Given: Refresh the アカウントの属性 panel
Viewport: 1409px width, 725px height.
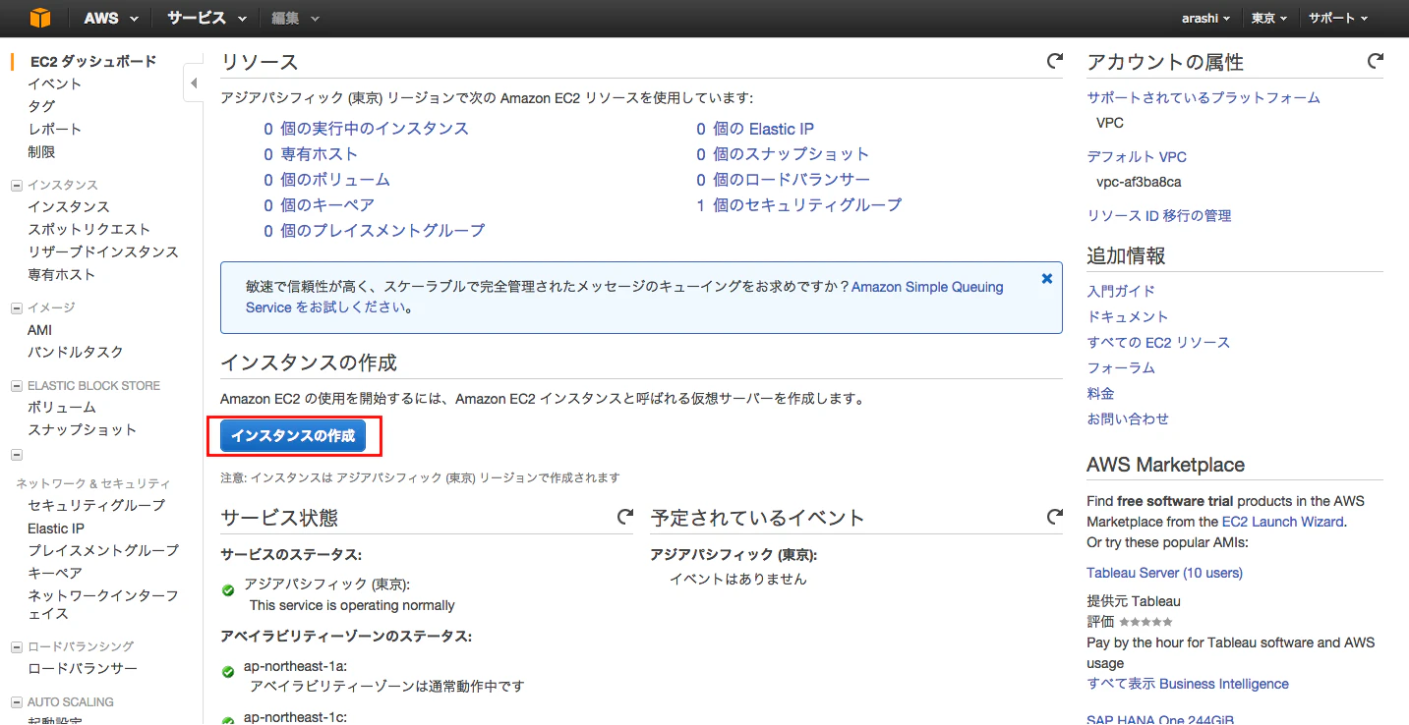Looking at the screenshot, I should click(x=1375, y=61).
